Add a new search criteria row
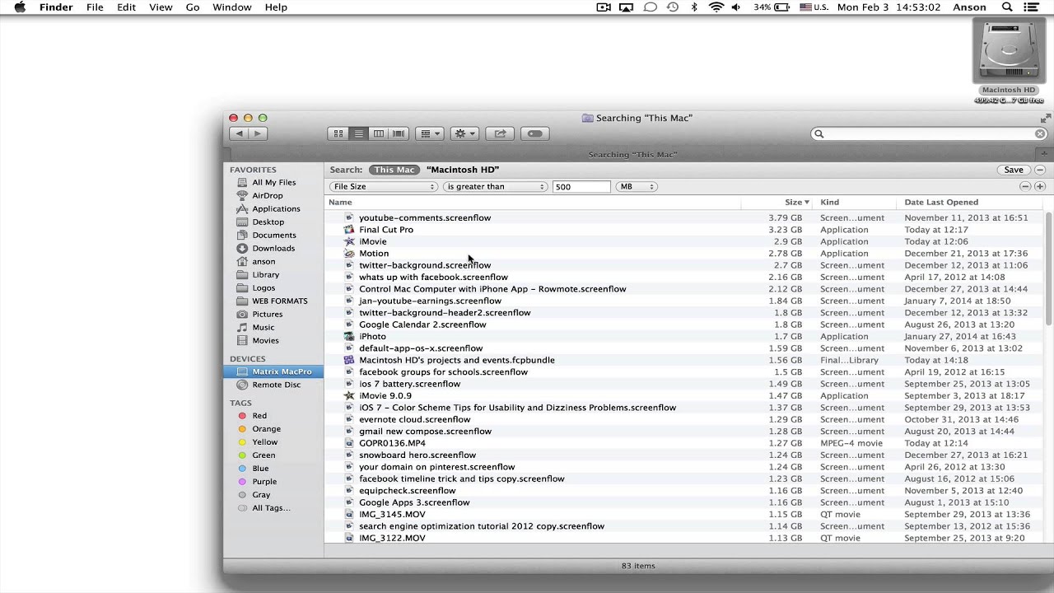1054x593 pixels. (1040, 187)
